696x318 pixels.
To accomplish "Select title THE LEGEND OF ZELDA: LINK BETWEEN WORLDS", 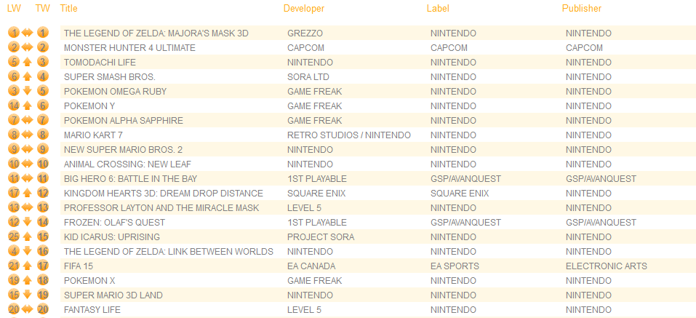I will pos(169,252).
